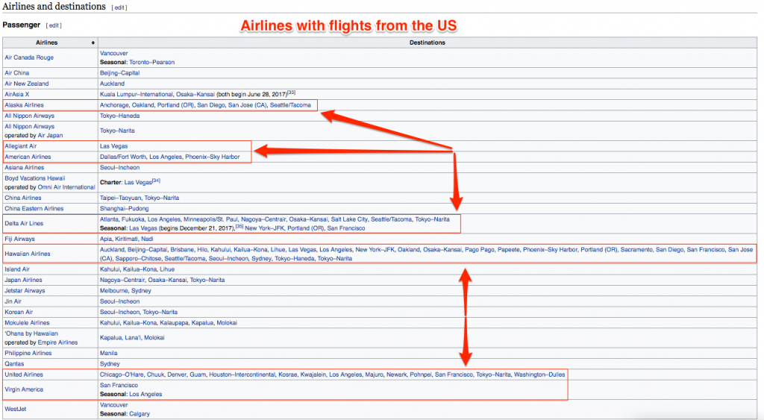The width and height of the screenshot is (764, 420).
Task: Click edit link beside Airlines and destinations
Action: point(120,7)
